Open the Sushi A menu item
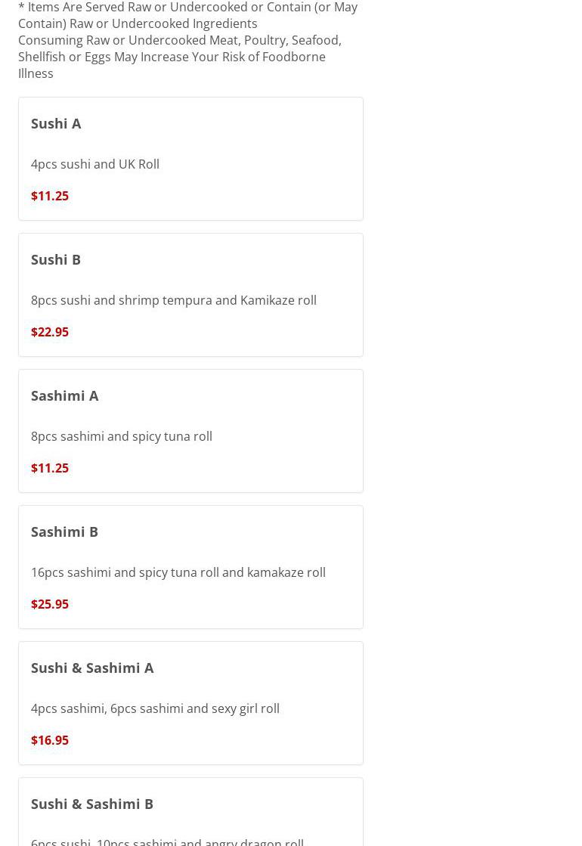Screen dimensions: 582x846 (x=56, y=123)
